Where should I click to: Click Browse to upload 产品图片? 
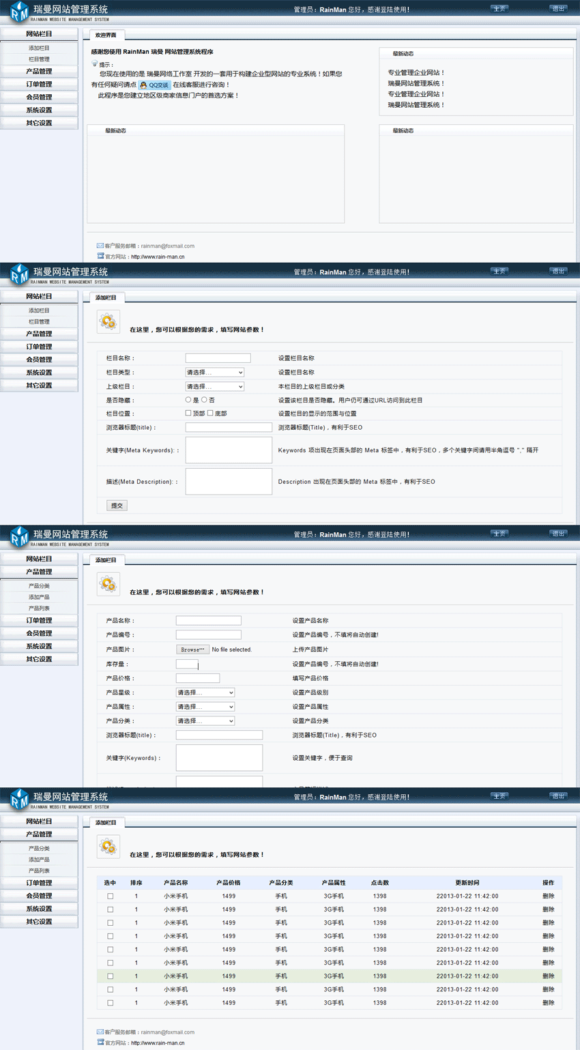[x=192, y=650]
